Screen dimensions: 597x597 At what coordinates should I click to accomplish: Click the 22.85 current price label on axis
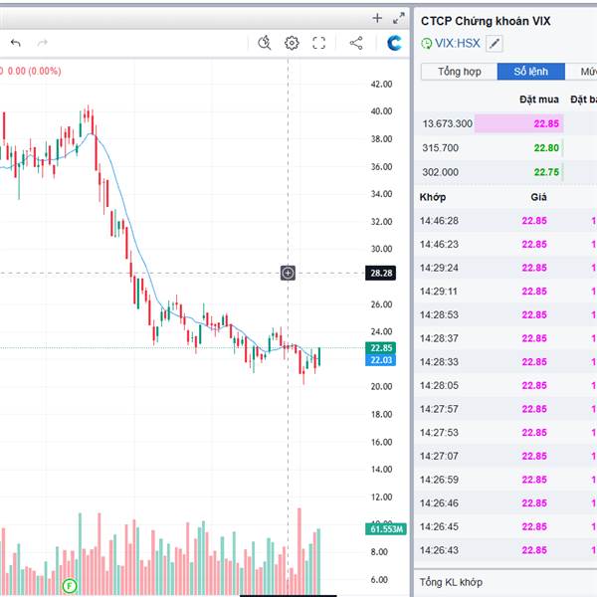(382, 348)
